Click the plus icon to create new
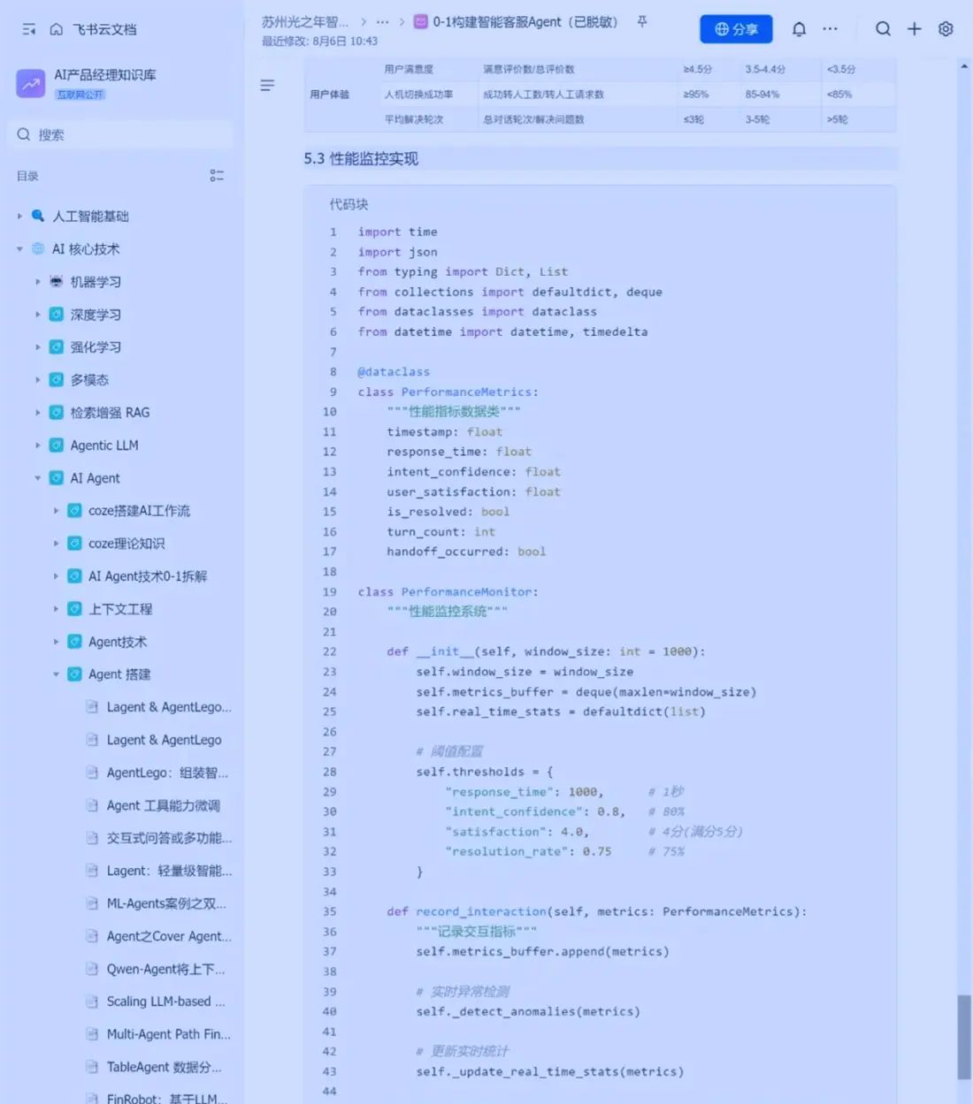Viewport: 973px width, 1104px height. (x=914, y=29)
